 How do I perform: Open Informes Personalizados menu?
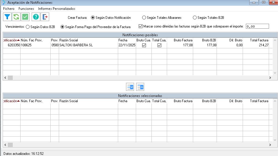[56, 8]
